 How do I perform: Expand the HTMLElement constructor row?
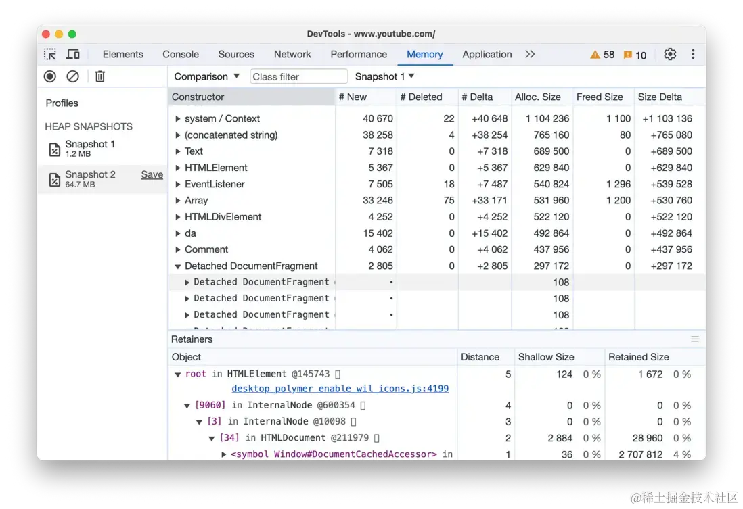tap(178, 168)
